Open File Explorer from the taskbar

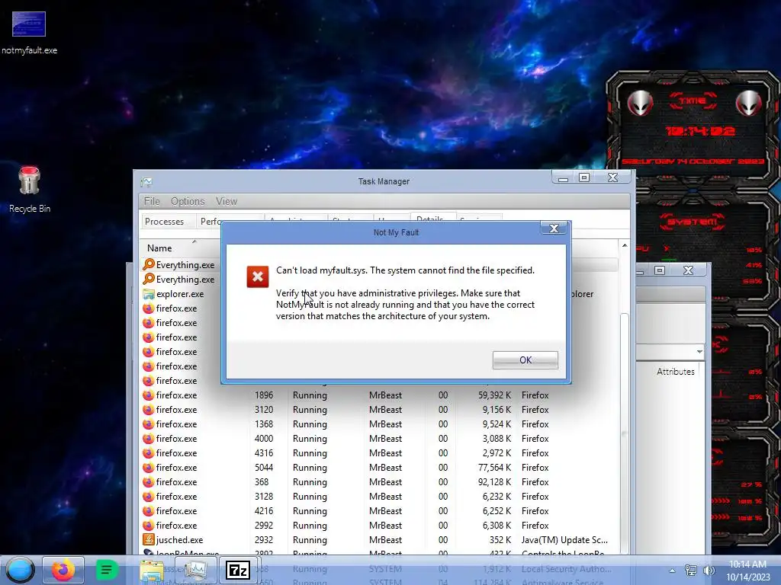coord(152,570)
